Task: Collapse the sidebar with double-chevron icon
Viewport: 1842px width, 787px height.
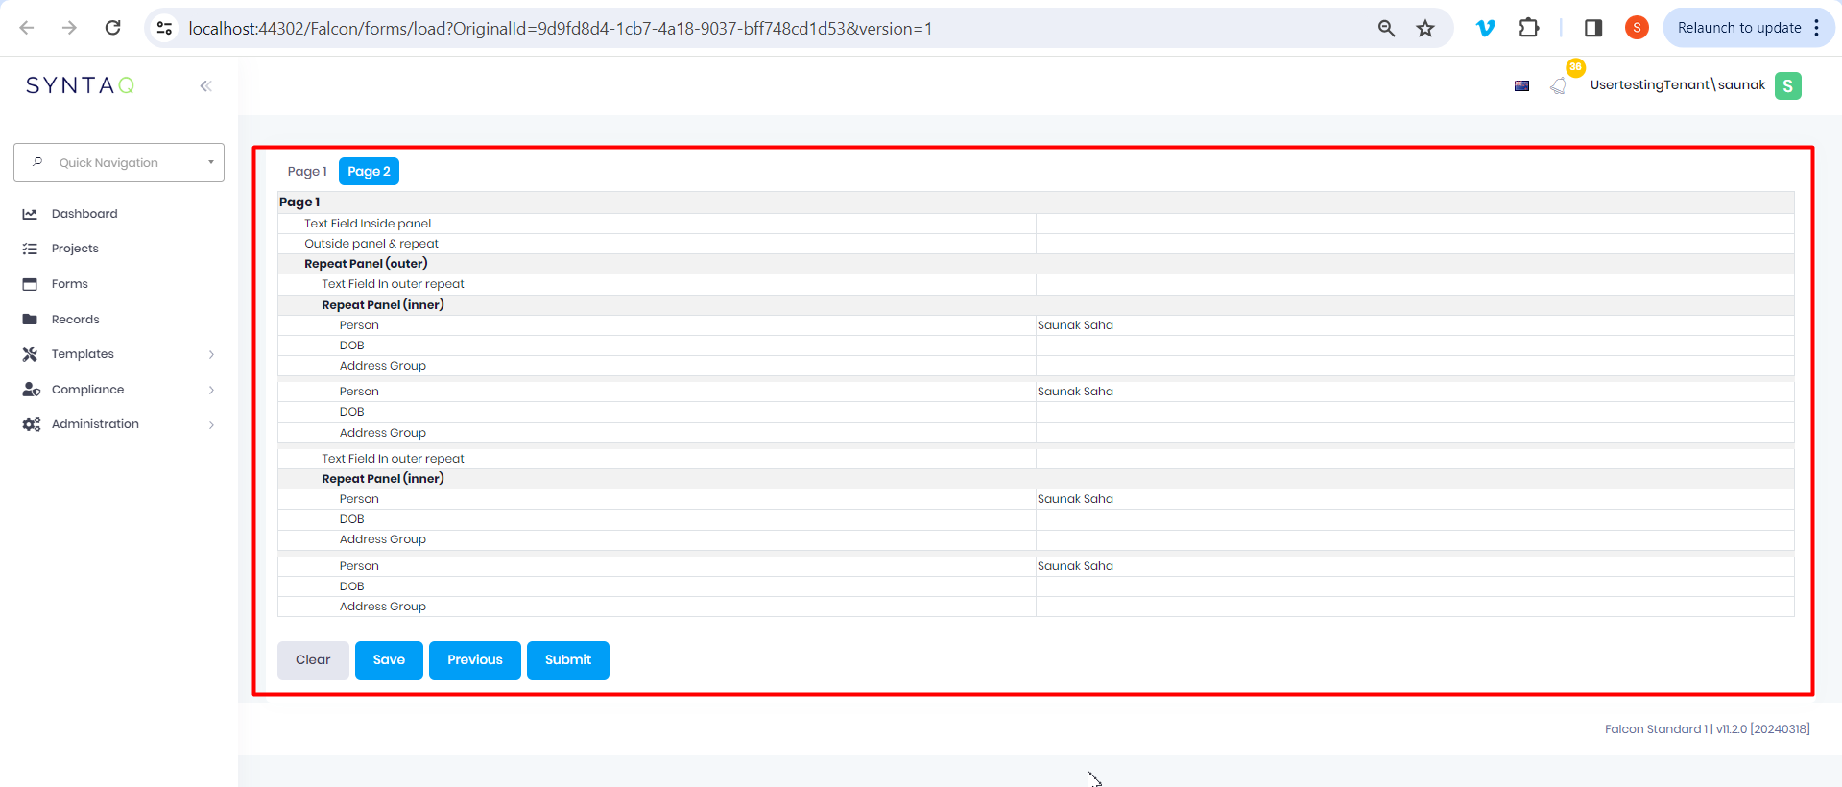Action: 205,86
